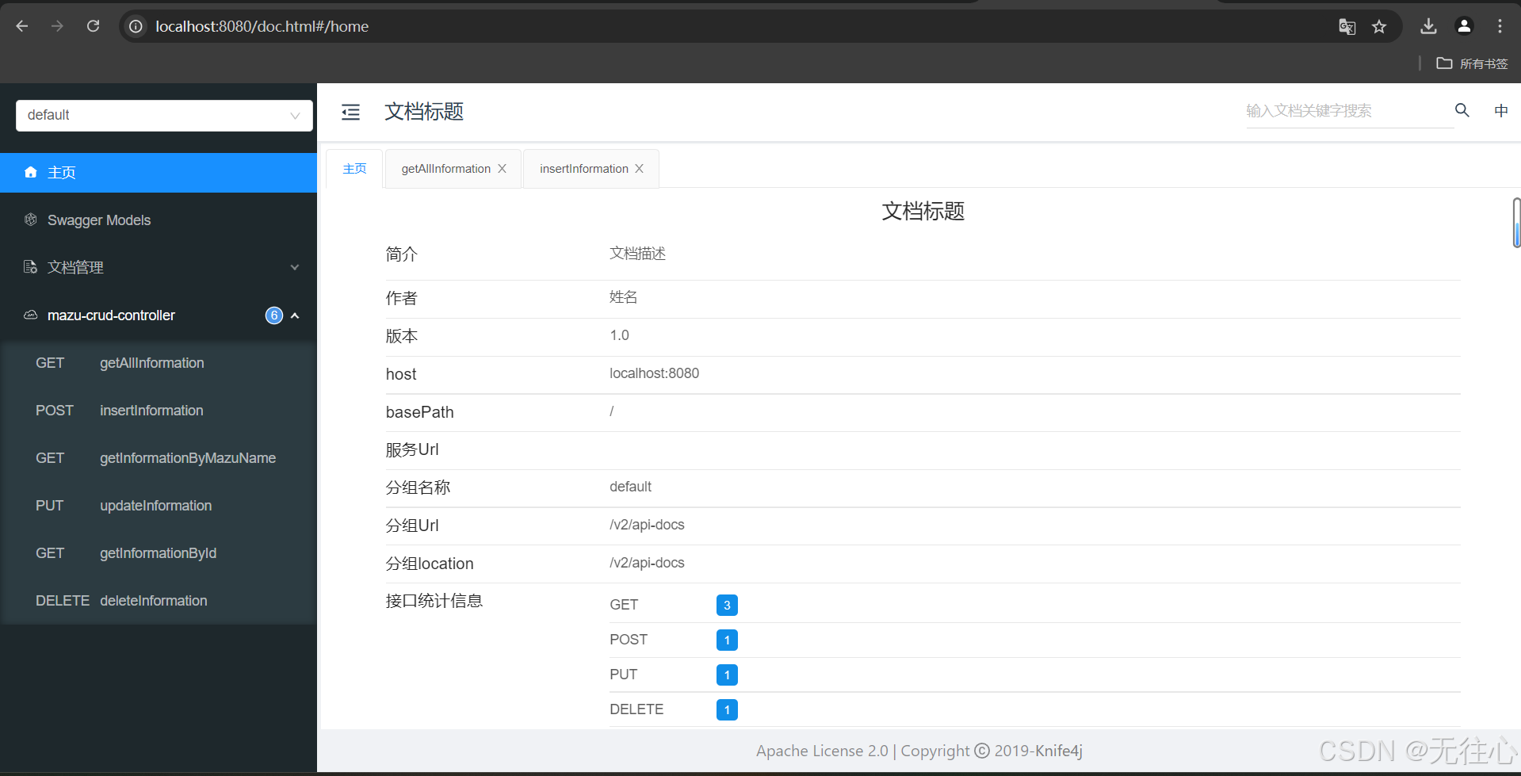Click the 分组Url /v2/api-docs value
This screenshot has height=776, width=1521.
pyautogui.click(x=647, y=525)
